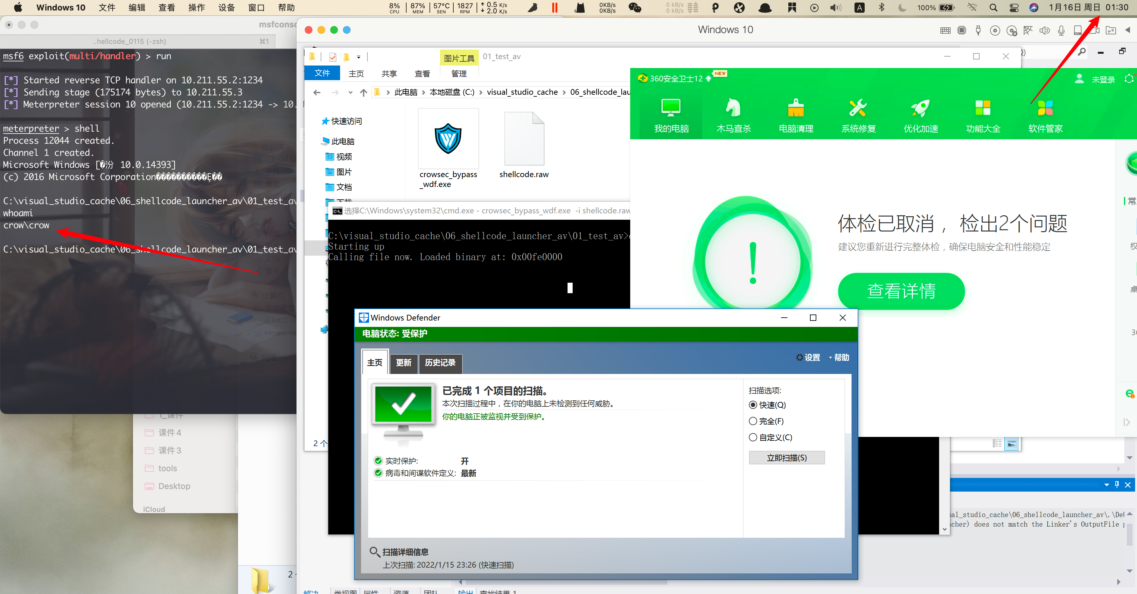Select 快速(Q) scan option

pyautogui.click(x=768, y=405)
